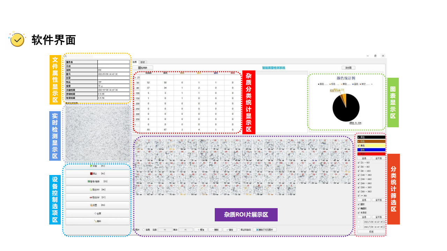
Task: Click 删除不可见图片 delete button
Action: (264, 230)
